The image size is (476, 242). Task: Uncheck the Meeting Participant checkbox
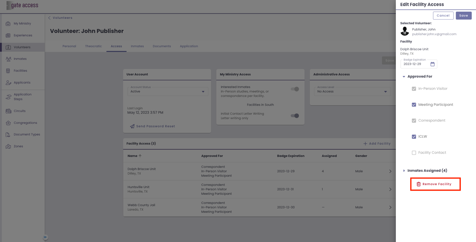414,105
